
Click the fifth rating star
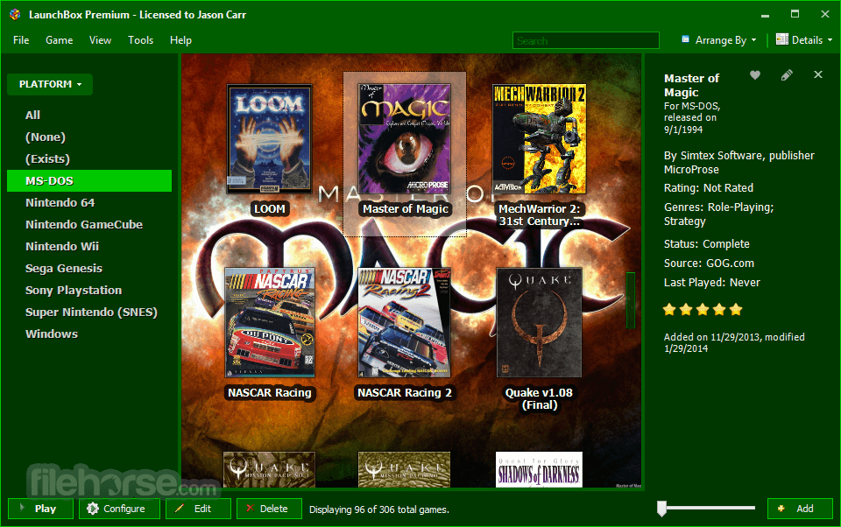(x=736, y=309)
